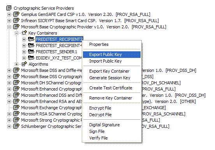Select the FREDITEST_SENDER1 tree item

pos(56,52)
